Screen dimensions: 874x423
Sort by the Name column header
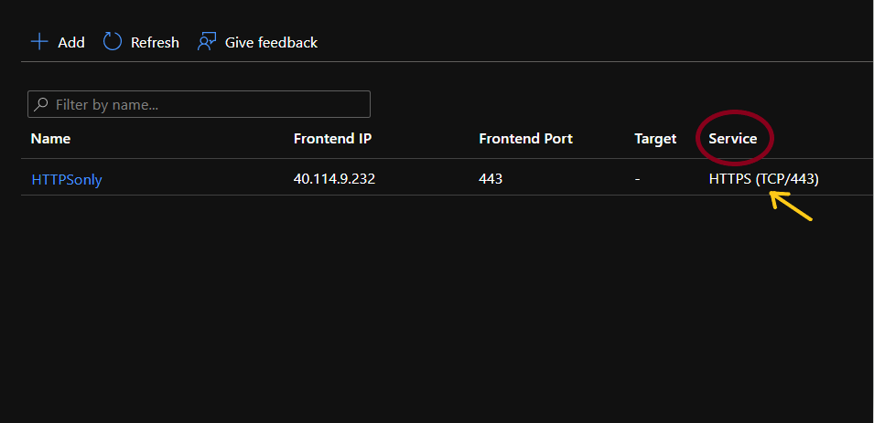click(x=50, y=139)
